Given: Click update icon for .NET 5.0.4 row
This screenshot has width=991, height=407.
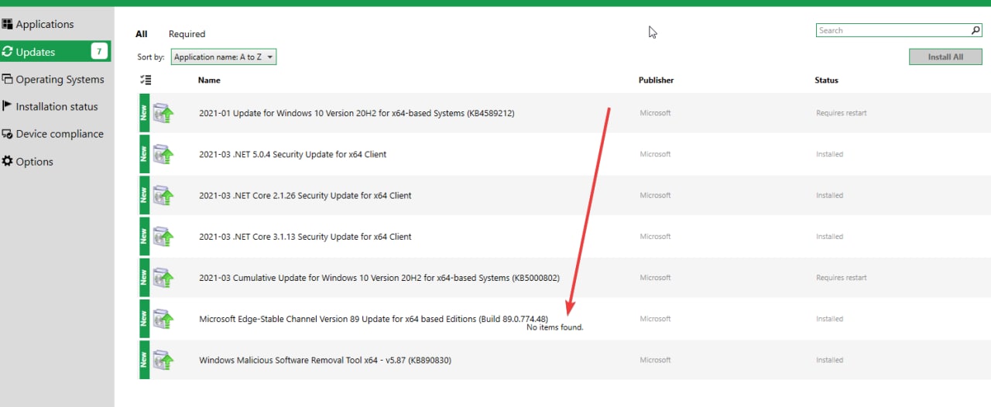Looking at the screenshot, I should tap(163, 154).
